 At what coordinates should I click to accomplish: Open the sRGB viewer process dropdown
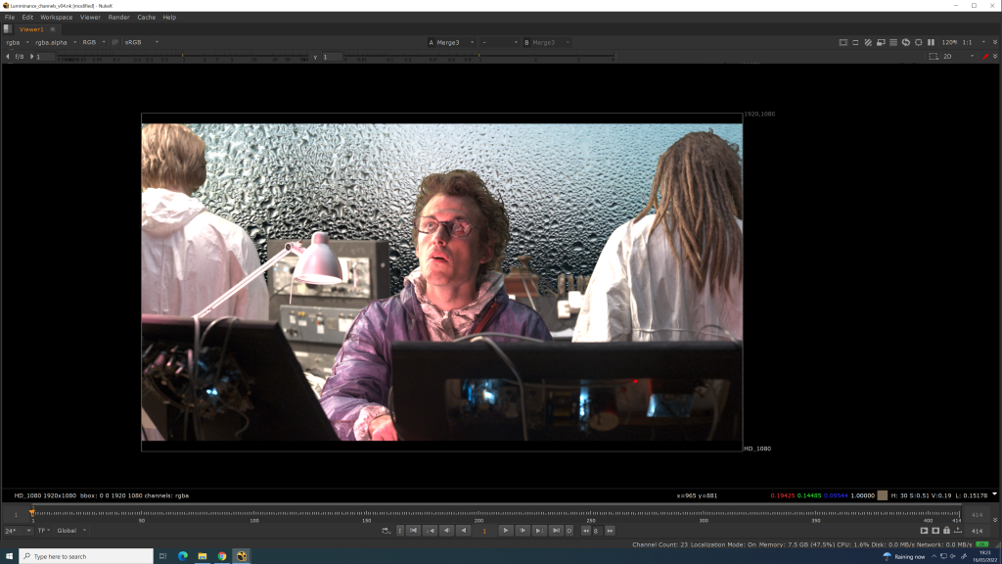[141, 42]
